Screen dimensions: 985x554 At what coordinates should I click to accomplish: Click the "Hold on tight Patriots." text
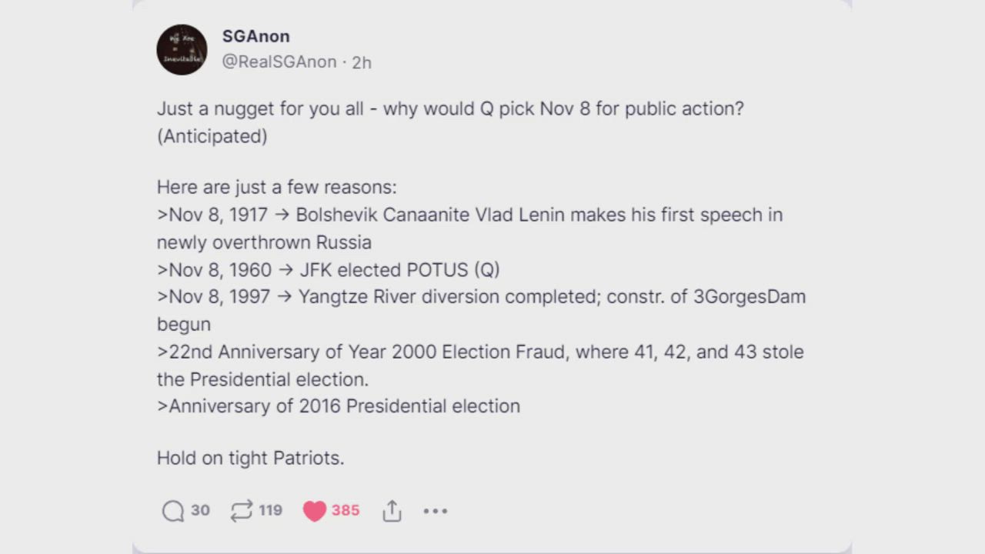point(250,458)
